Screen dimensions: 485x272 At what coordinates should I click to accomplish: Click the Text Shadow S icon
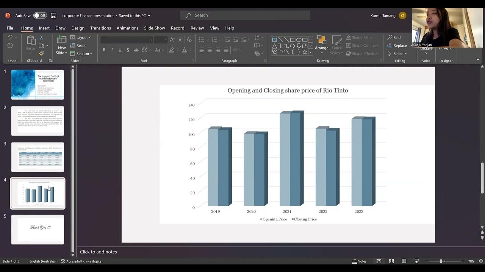(128, 50)
